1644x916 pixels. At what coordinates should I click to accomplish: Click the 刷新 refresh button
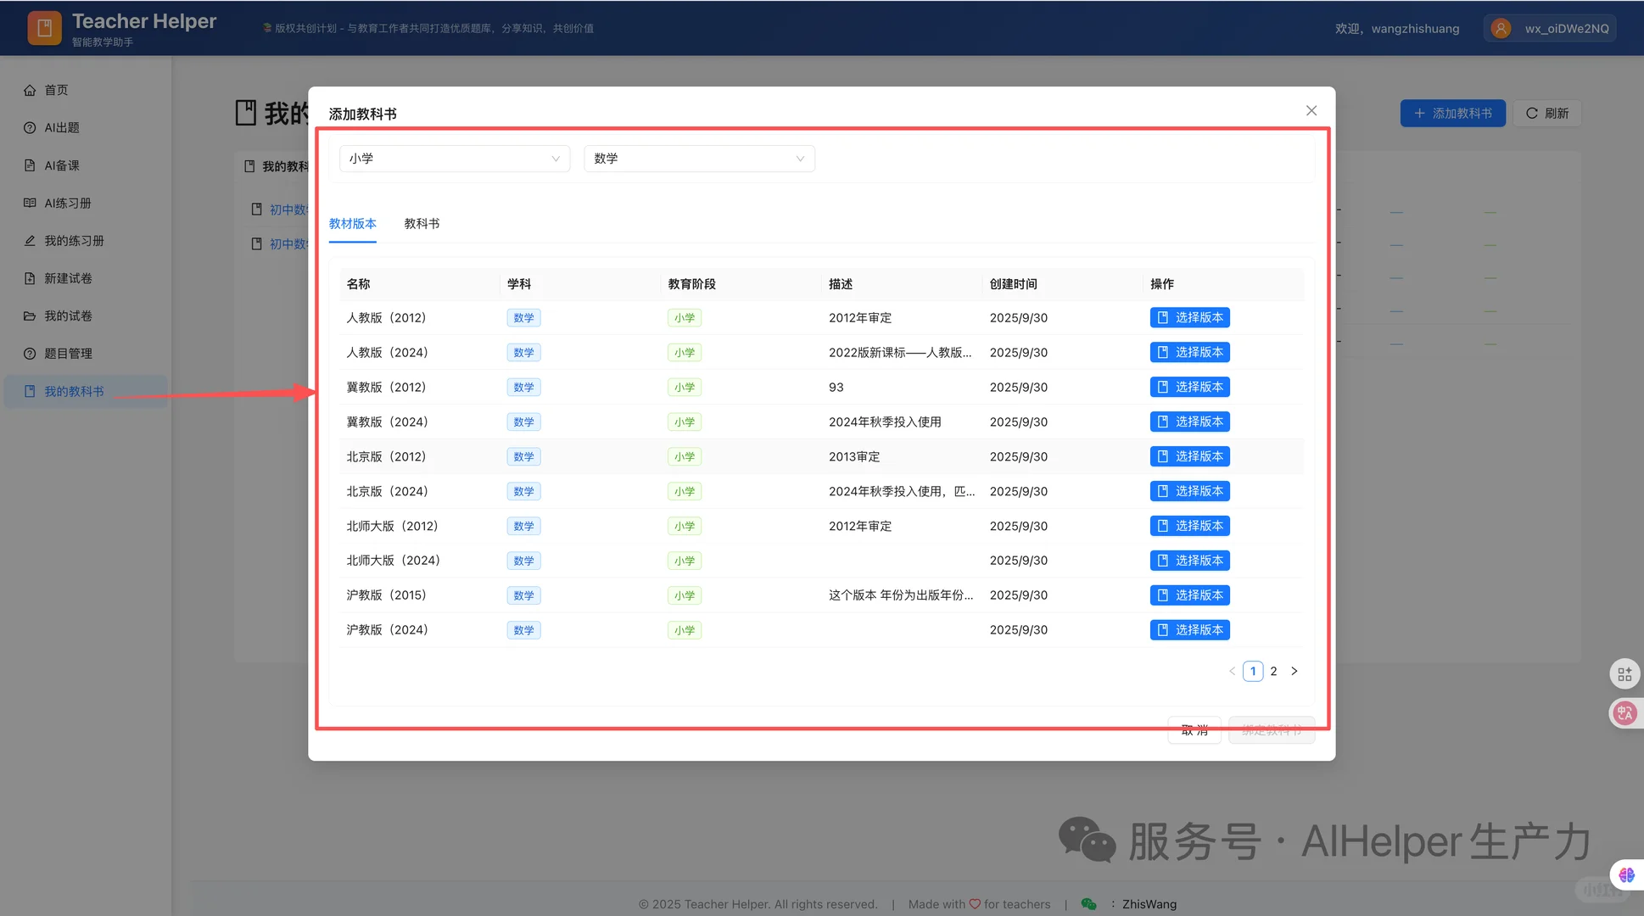1546,113
